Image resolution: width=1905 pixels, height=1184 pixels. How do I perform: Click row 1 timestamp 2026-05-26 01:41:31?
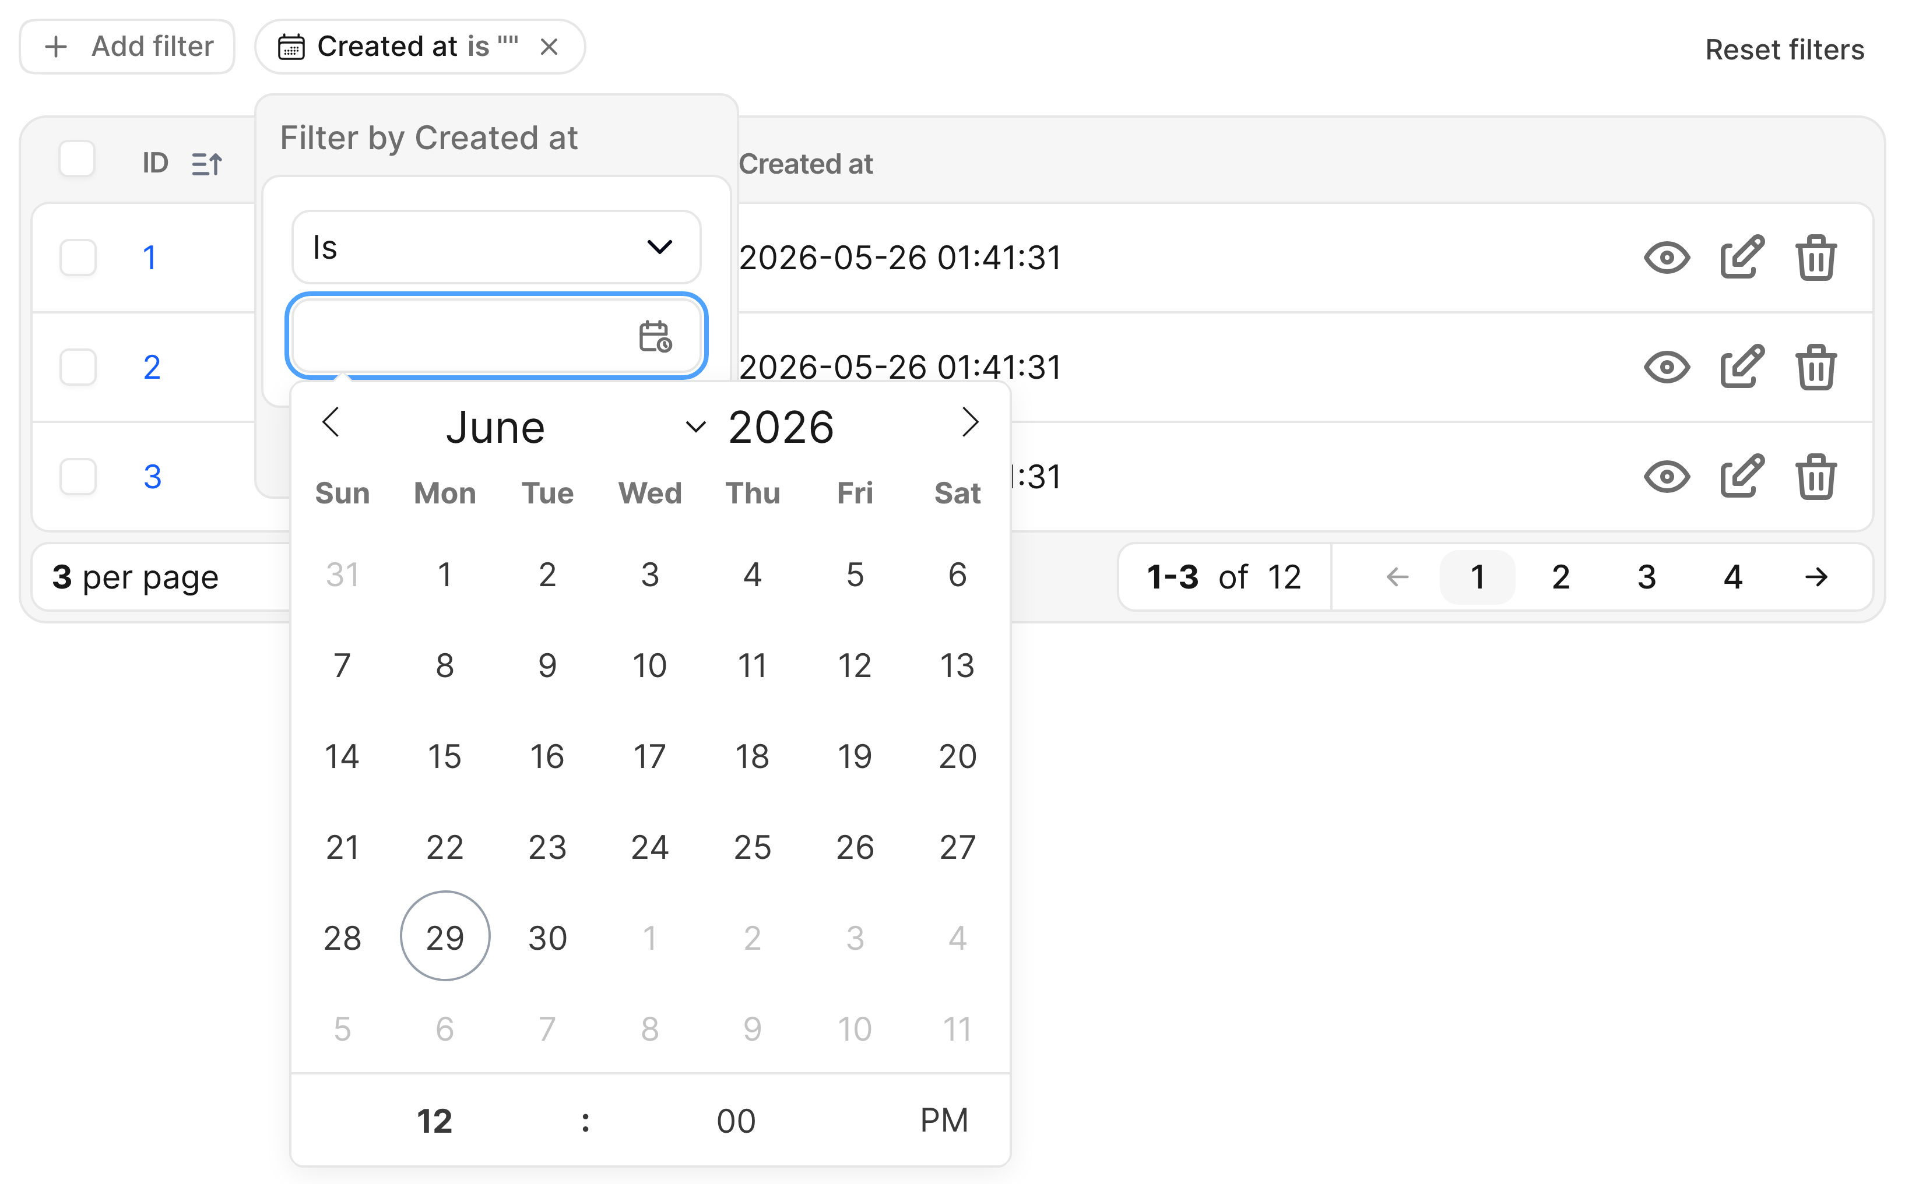(900, 258)
